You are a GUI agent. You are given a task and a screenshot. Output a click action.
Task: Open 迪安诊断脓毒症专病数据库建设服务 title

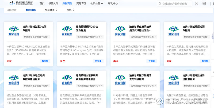click(x=34, y=77)
